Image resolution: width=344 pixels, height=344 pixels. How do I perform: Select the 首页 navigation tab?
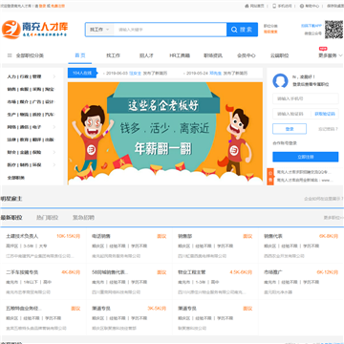pos(80,55)
